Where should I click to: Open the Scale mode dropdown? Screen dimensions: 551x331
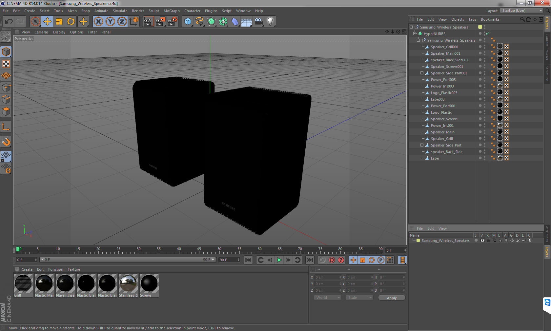pos(359,298)
